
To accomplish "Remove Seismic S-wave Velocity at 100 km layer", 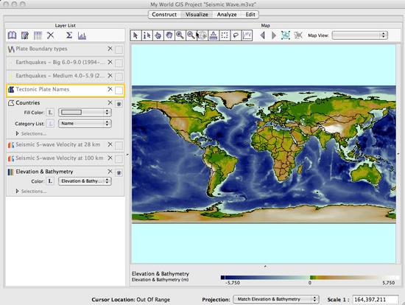I will (x=110, y=158).
